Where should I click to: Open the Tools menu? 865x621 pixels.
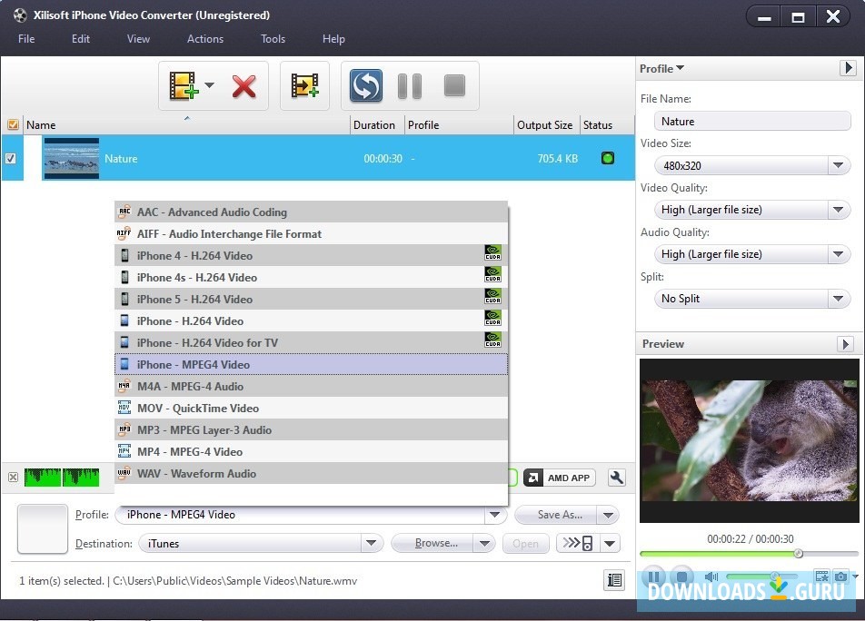click(273, 39)
